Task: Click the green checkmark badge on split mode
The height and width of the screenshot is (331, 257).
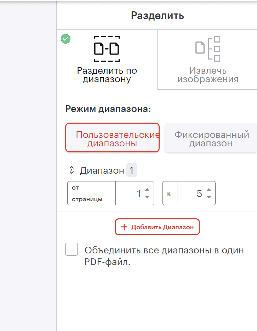Action: click(x=65, y=39)
